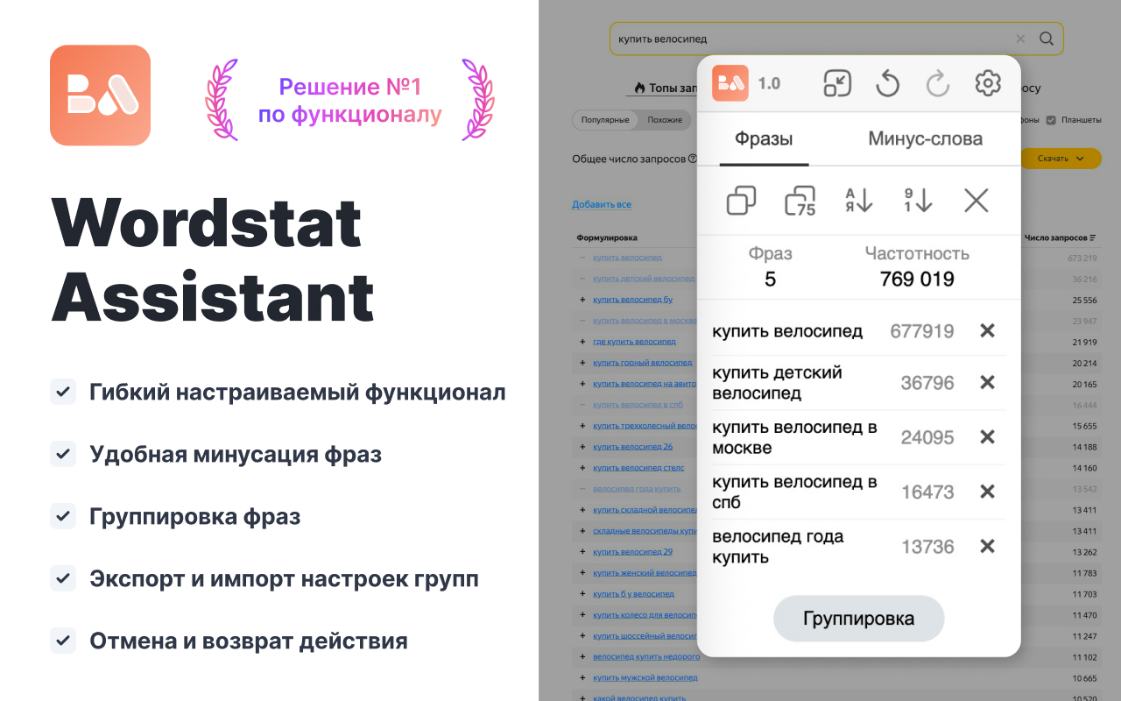Screen dimensions: 1121x701
Task: Add 'купить велосипед стелс' with its plus icon
Action: pyautogui.click(x=582, y=467)
